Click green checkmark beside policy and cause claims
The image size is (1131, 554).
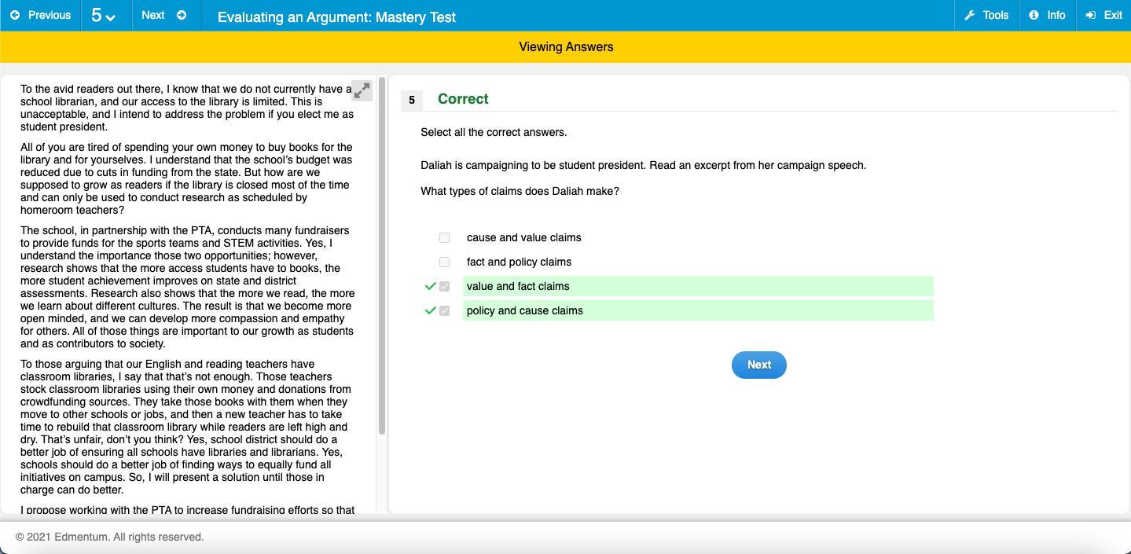pyautogui.click(x=430, y=310)
